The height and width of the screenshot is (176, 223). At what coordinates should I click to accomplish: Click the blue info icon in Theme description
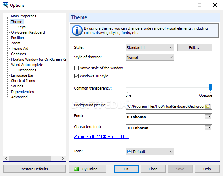pos(77,30)
